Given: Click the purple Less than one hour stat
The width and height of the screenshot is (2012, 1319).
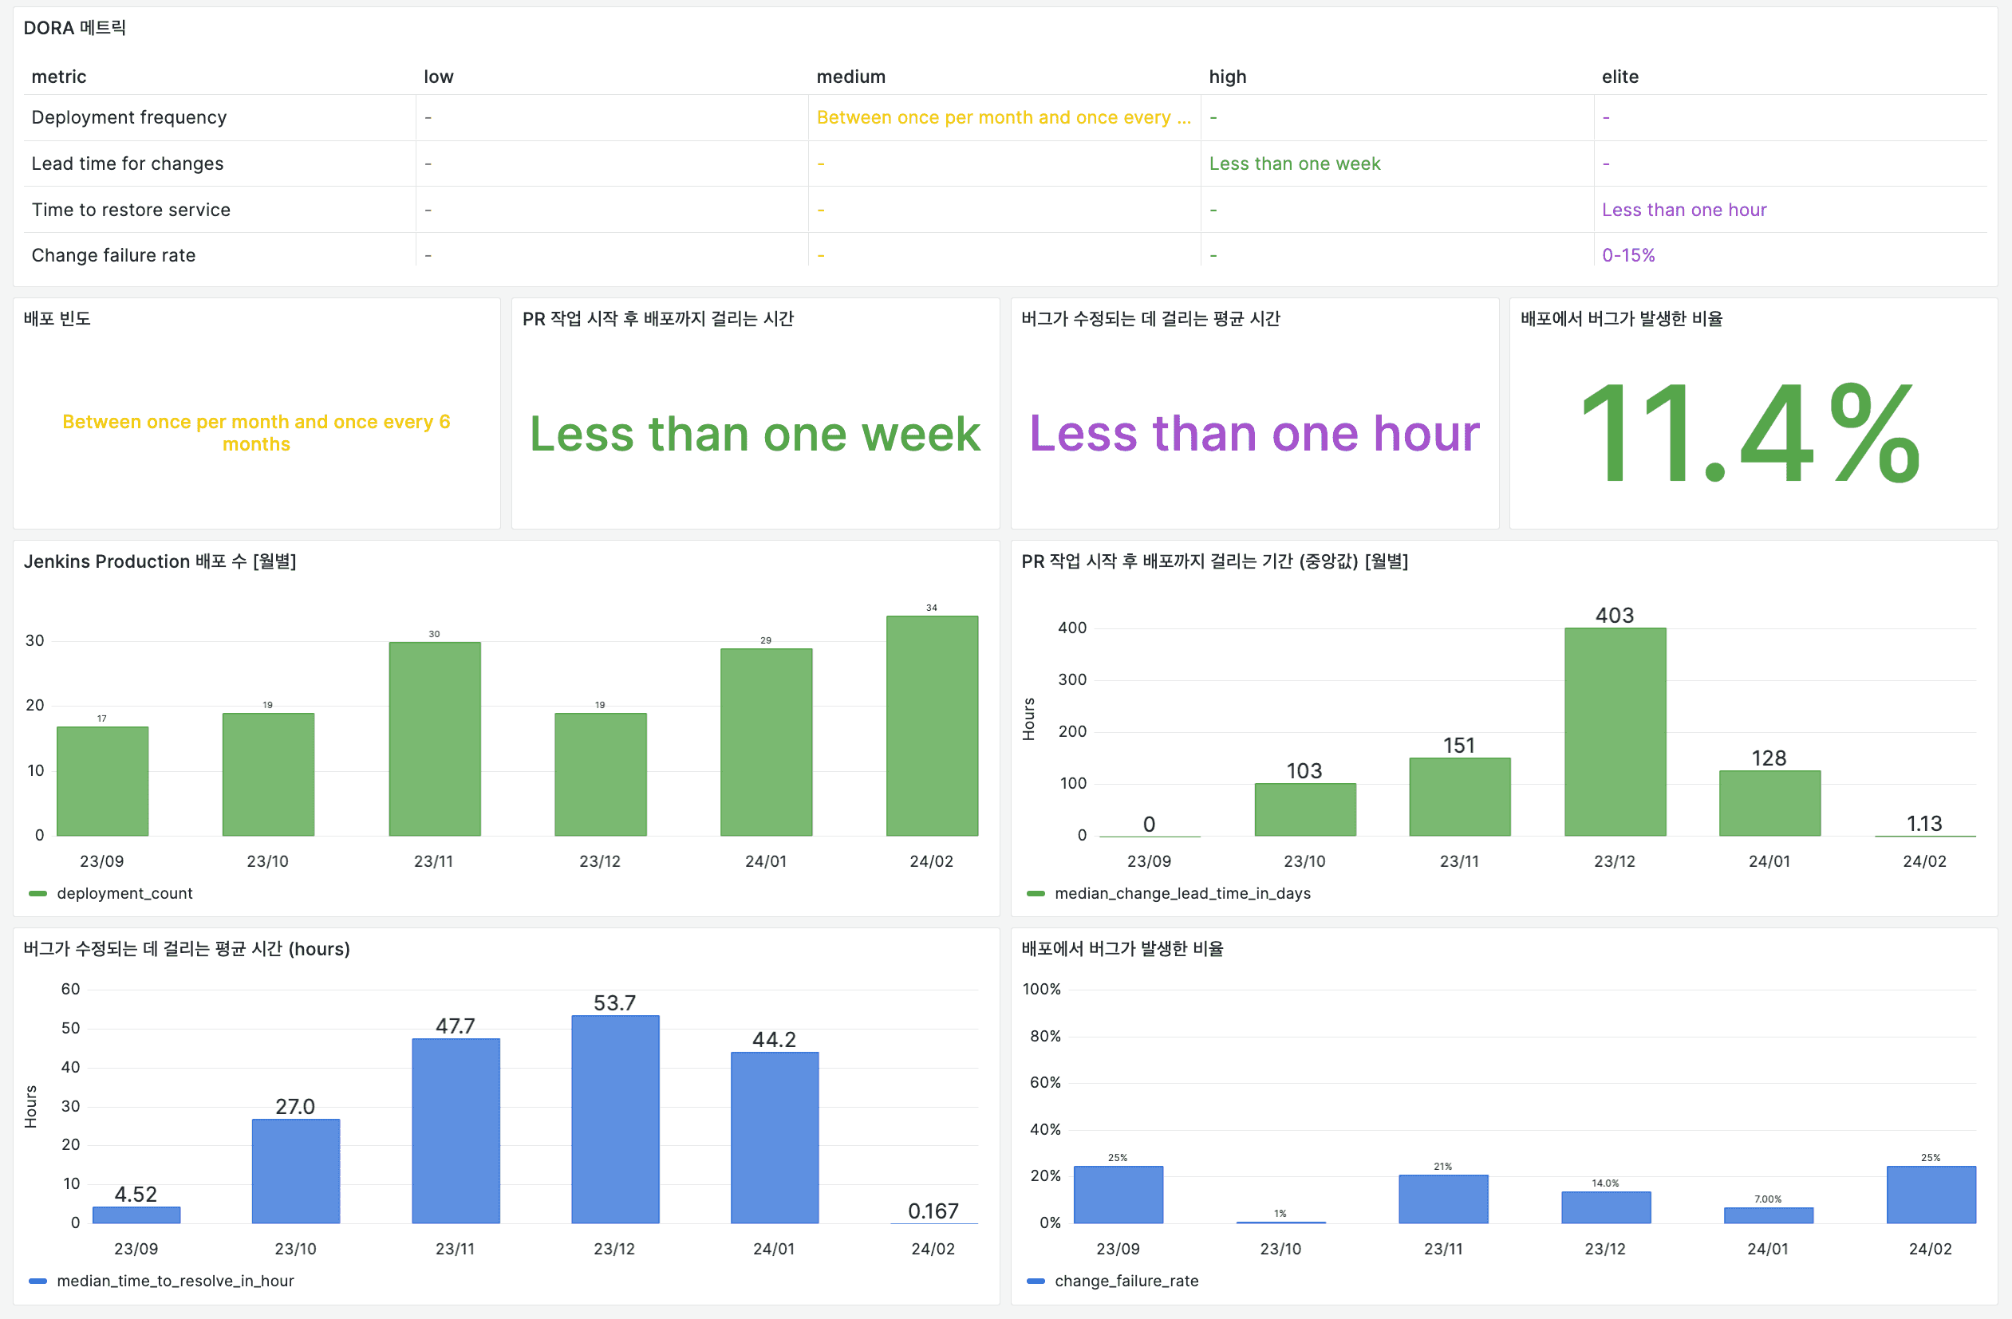Looking at the screenshot, I should [x=1253, y=434].
